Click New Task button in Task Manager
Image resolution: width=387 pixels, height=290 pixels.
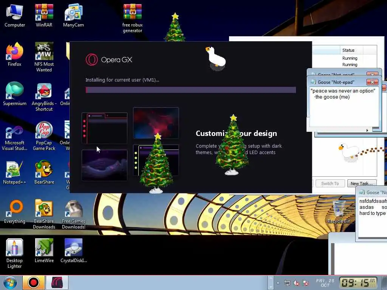[362, 184]
